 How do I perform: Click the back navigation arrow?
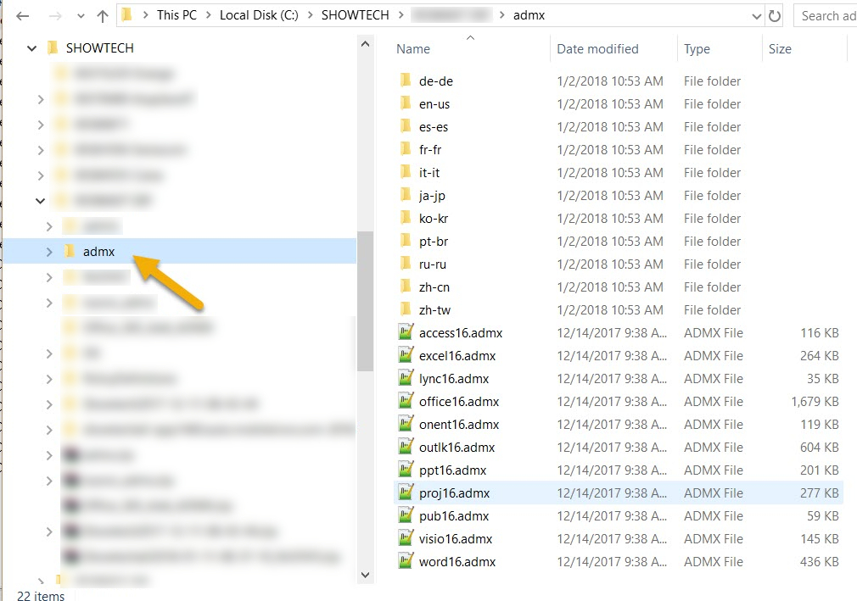pos(21,14)
